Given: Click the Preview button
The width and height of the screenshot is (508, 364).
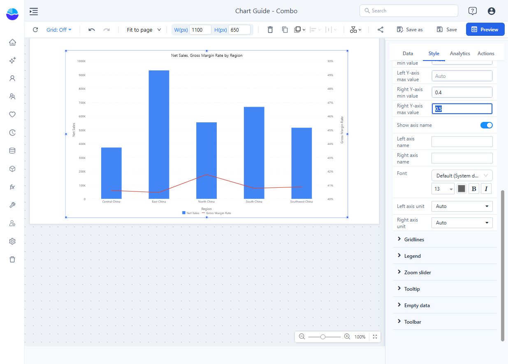Looking at the screenshot, I should [485, 30].
